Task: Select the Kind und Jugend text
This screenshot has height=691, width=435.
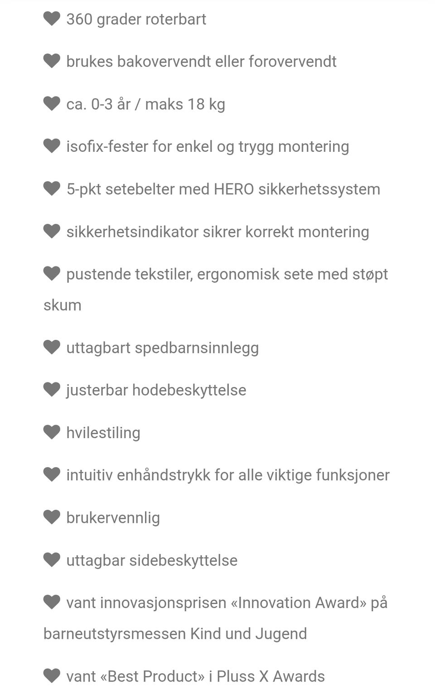Action: coord(248,634)
